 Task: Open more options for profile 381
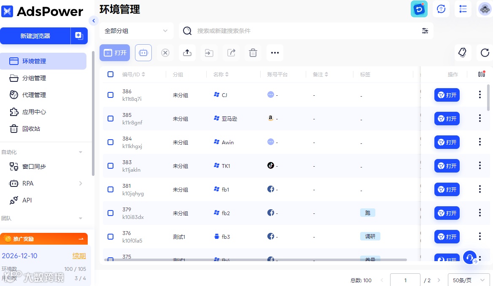(480, 189)
